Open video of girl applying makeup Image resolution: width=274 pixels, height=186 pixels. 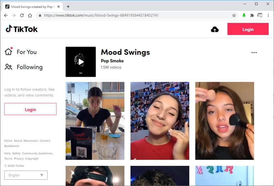pos(225,121)
